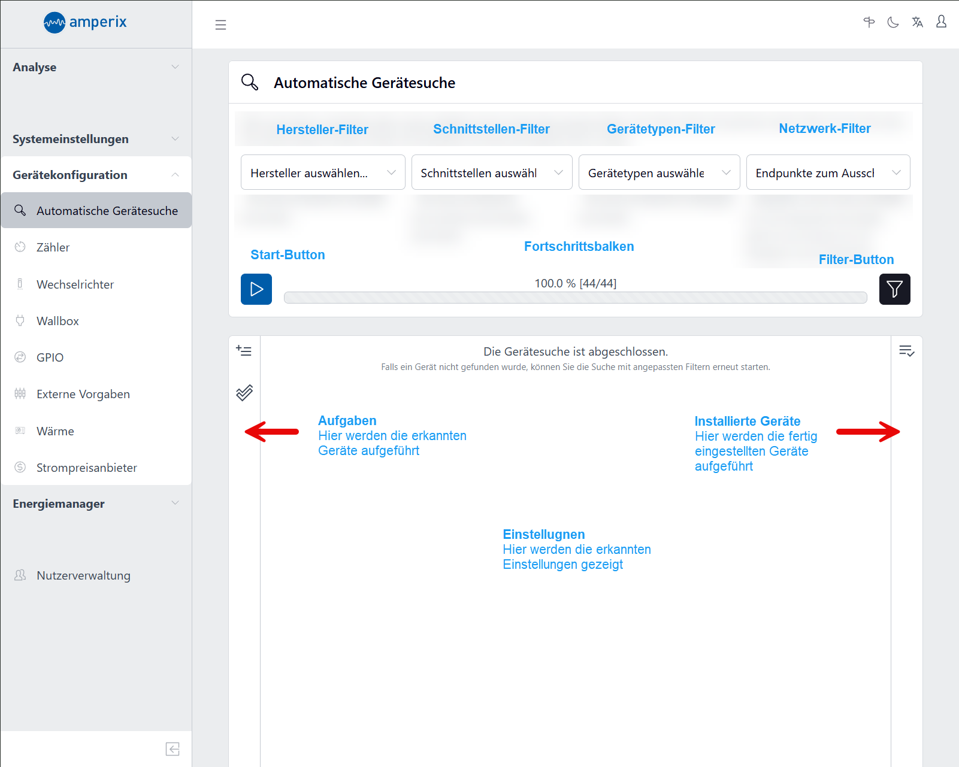Toggle dark mode moon icon
Screen dimensions: 959x767
tap(893, 23)
